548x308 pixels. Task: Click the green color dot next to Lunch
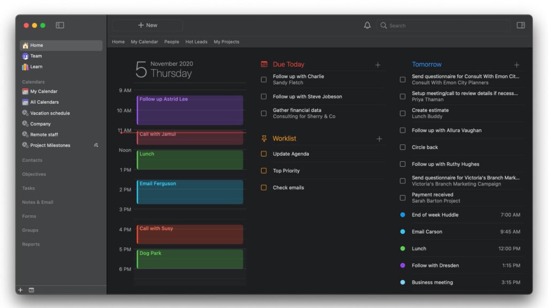coord(403,249)
